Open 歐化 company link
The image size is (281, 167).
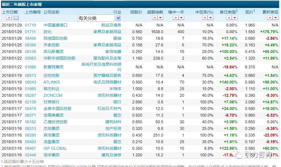pyautogui.click(x=47, y=32)
